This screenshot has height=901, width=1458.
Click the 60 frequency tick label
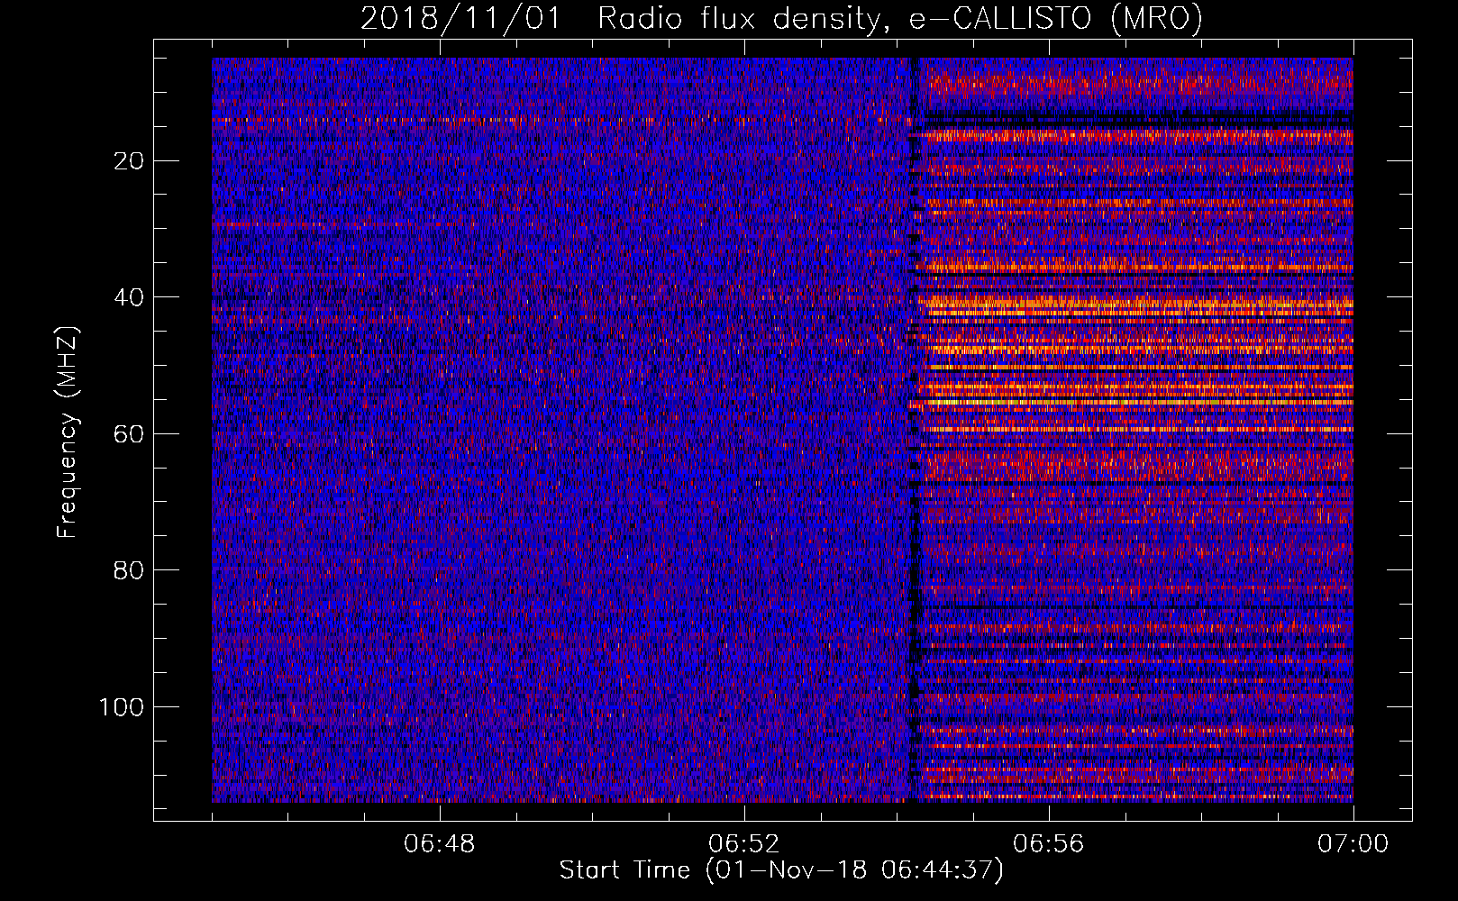tap(129, 434)
